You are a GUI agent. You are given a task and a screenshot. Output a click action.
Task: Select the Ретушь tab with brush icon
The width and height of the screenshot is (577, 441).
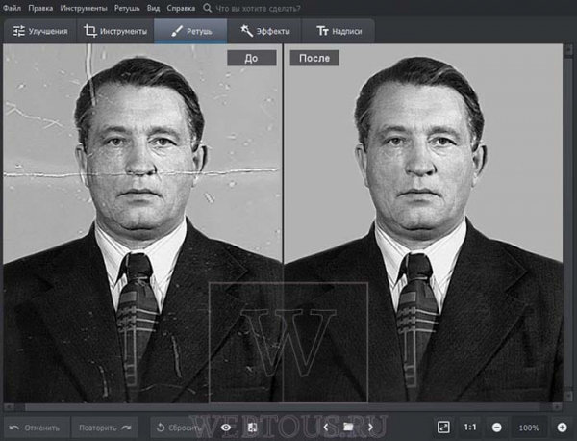(x=190, y=31)
